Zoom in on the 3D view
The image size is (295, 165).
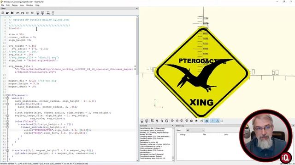point(157,121)
